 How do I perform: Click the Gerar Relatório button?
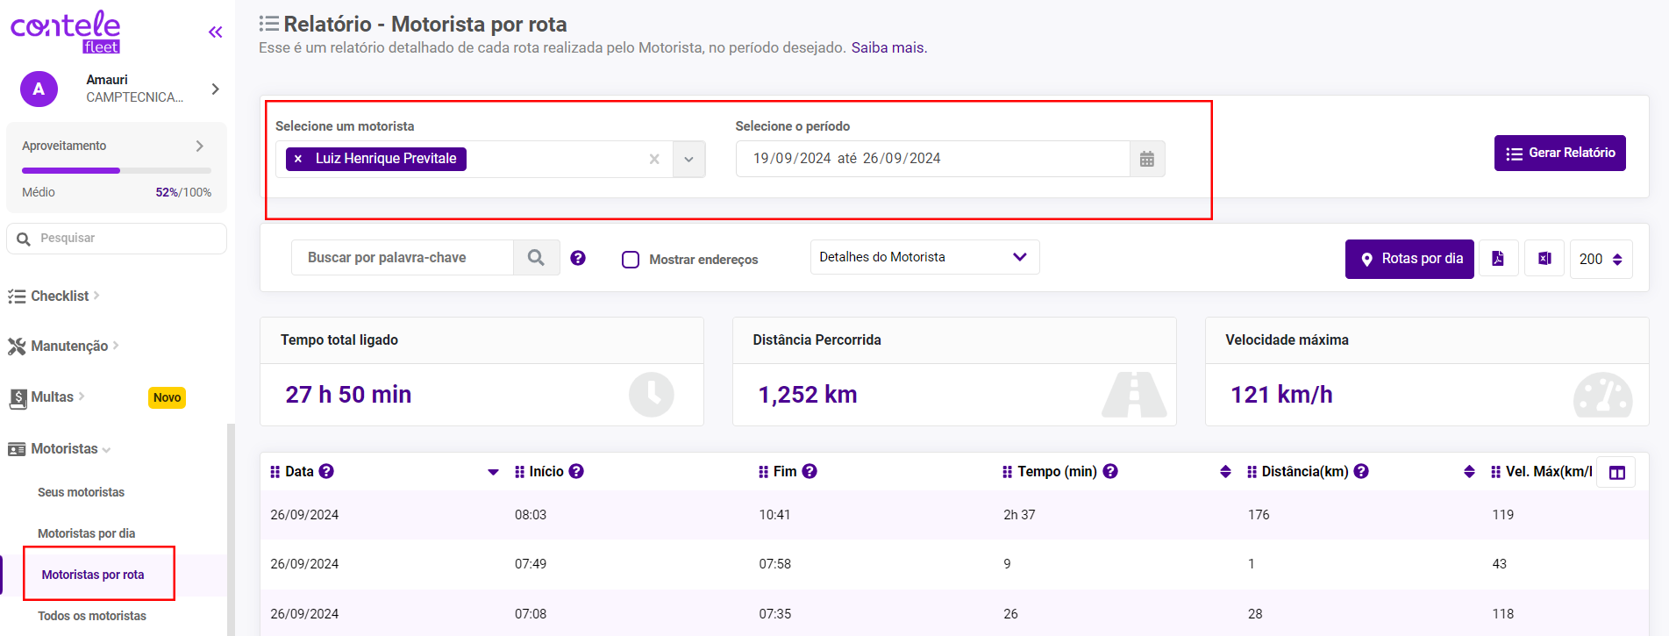point(1559,154)
